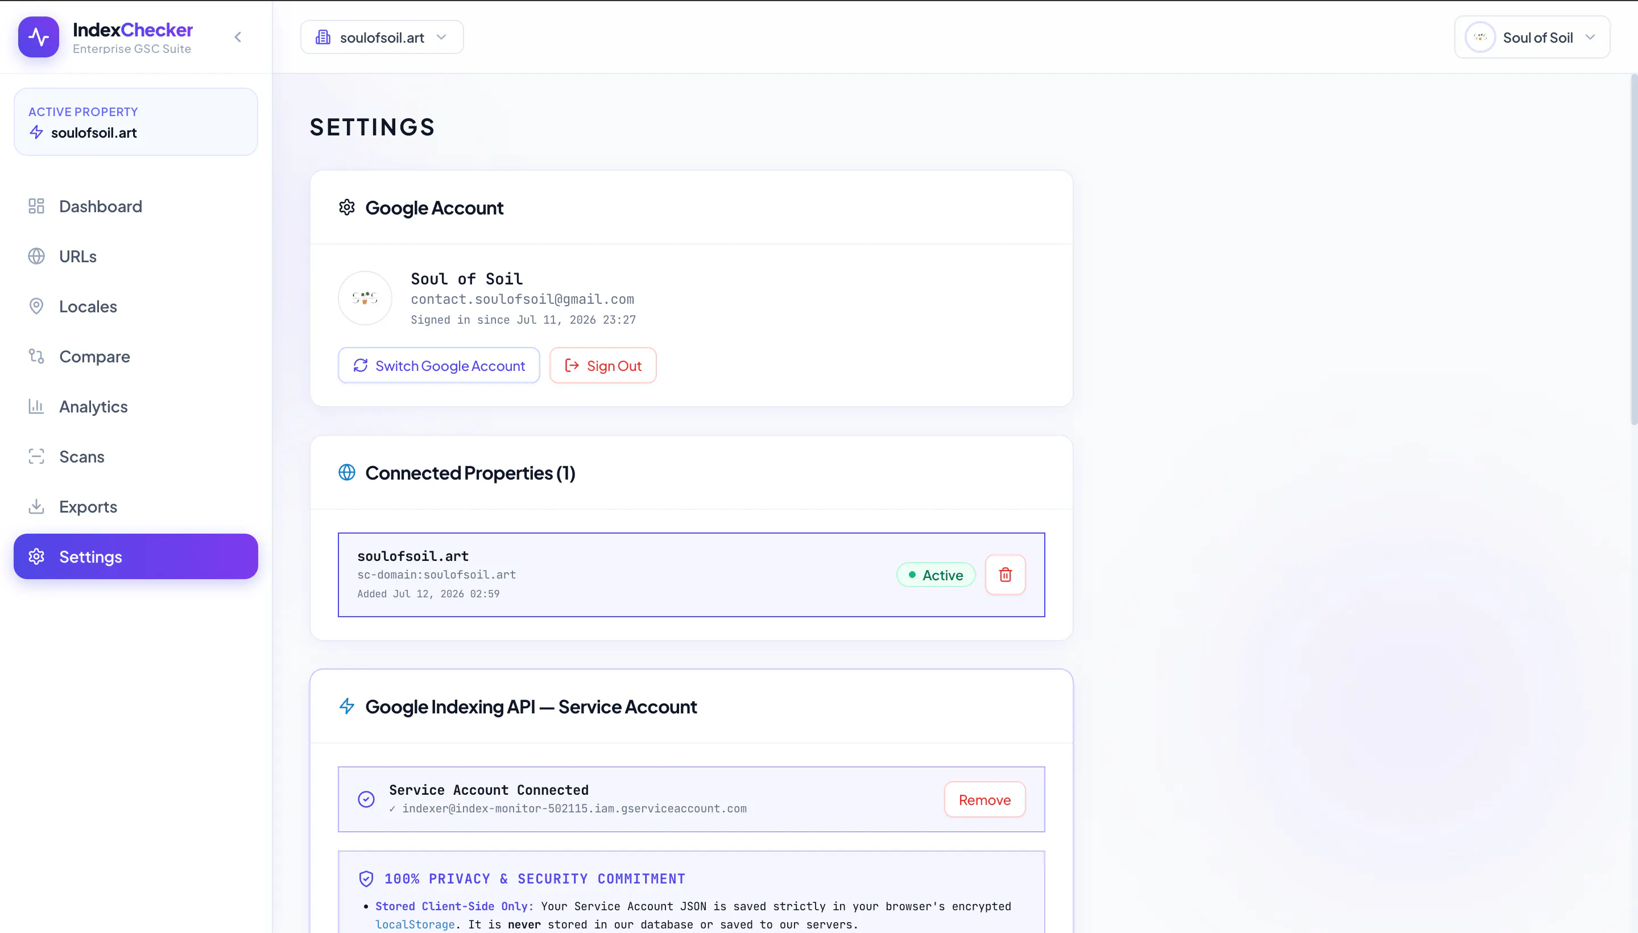Screen dimensions: 1638x933
Task: Go to URLs page
Action: coord(136,257)
